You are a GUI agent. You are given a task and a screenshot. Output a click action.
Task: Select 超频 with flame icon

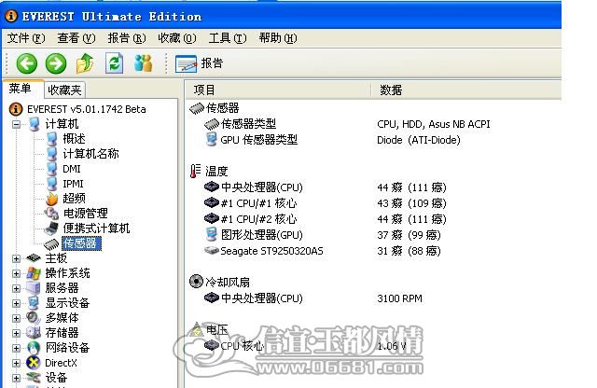74,199
